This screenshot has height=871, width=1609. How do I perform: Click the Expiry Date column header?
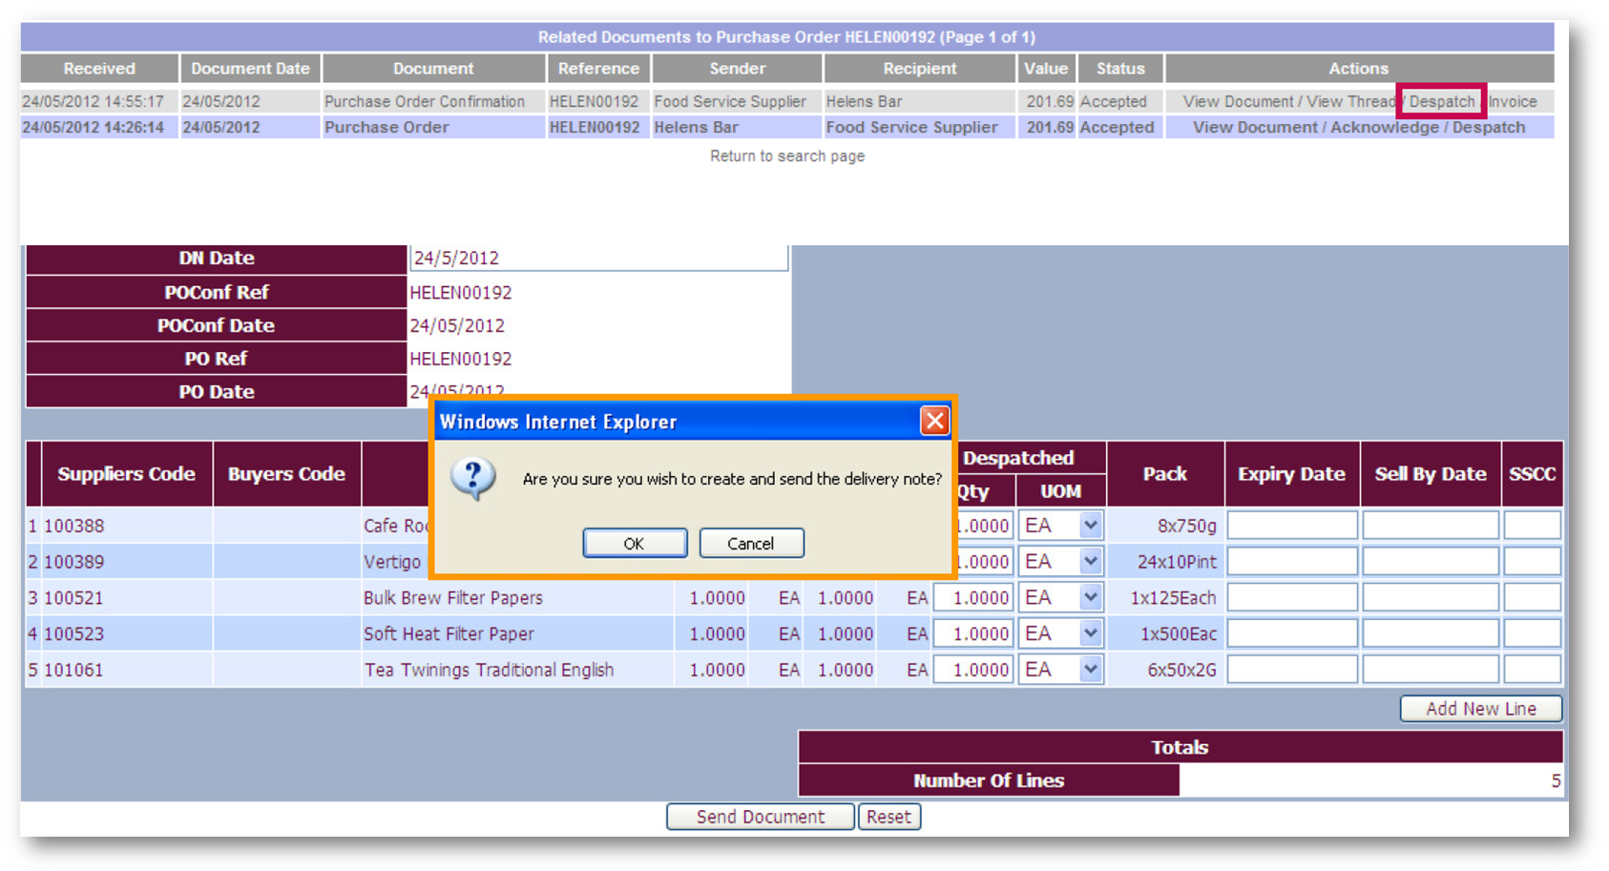[1291, 473]
